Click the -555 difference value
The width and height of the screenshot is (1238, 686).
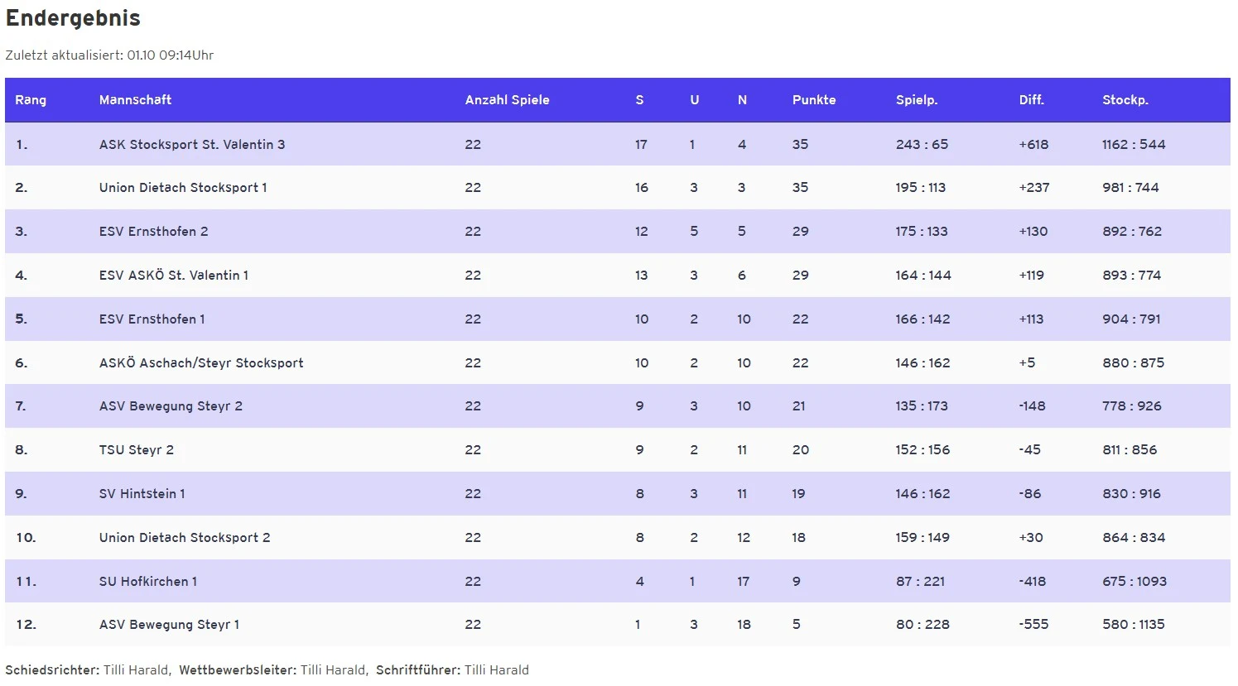coord(1033,625)
